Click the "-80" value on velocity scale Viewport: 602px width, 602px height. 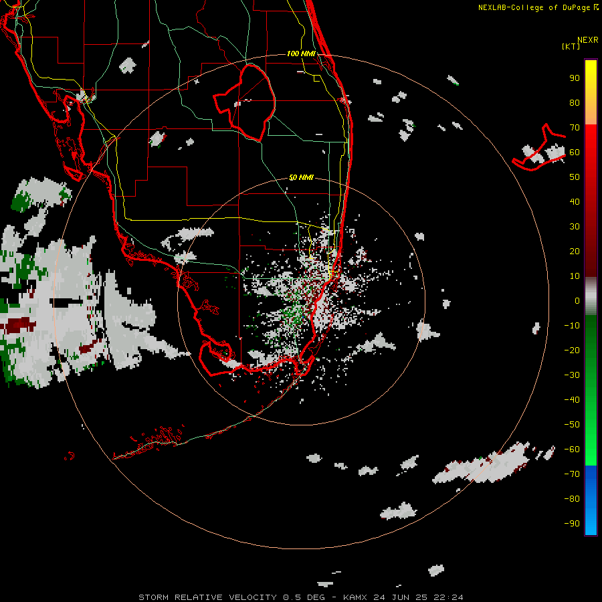point(572,499)
